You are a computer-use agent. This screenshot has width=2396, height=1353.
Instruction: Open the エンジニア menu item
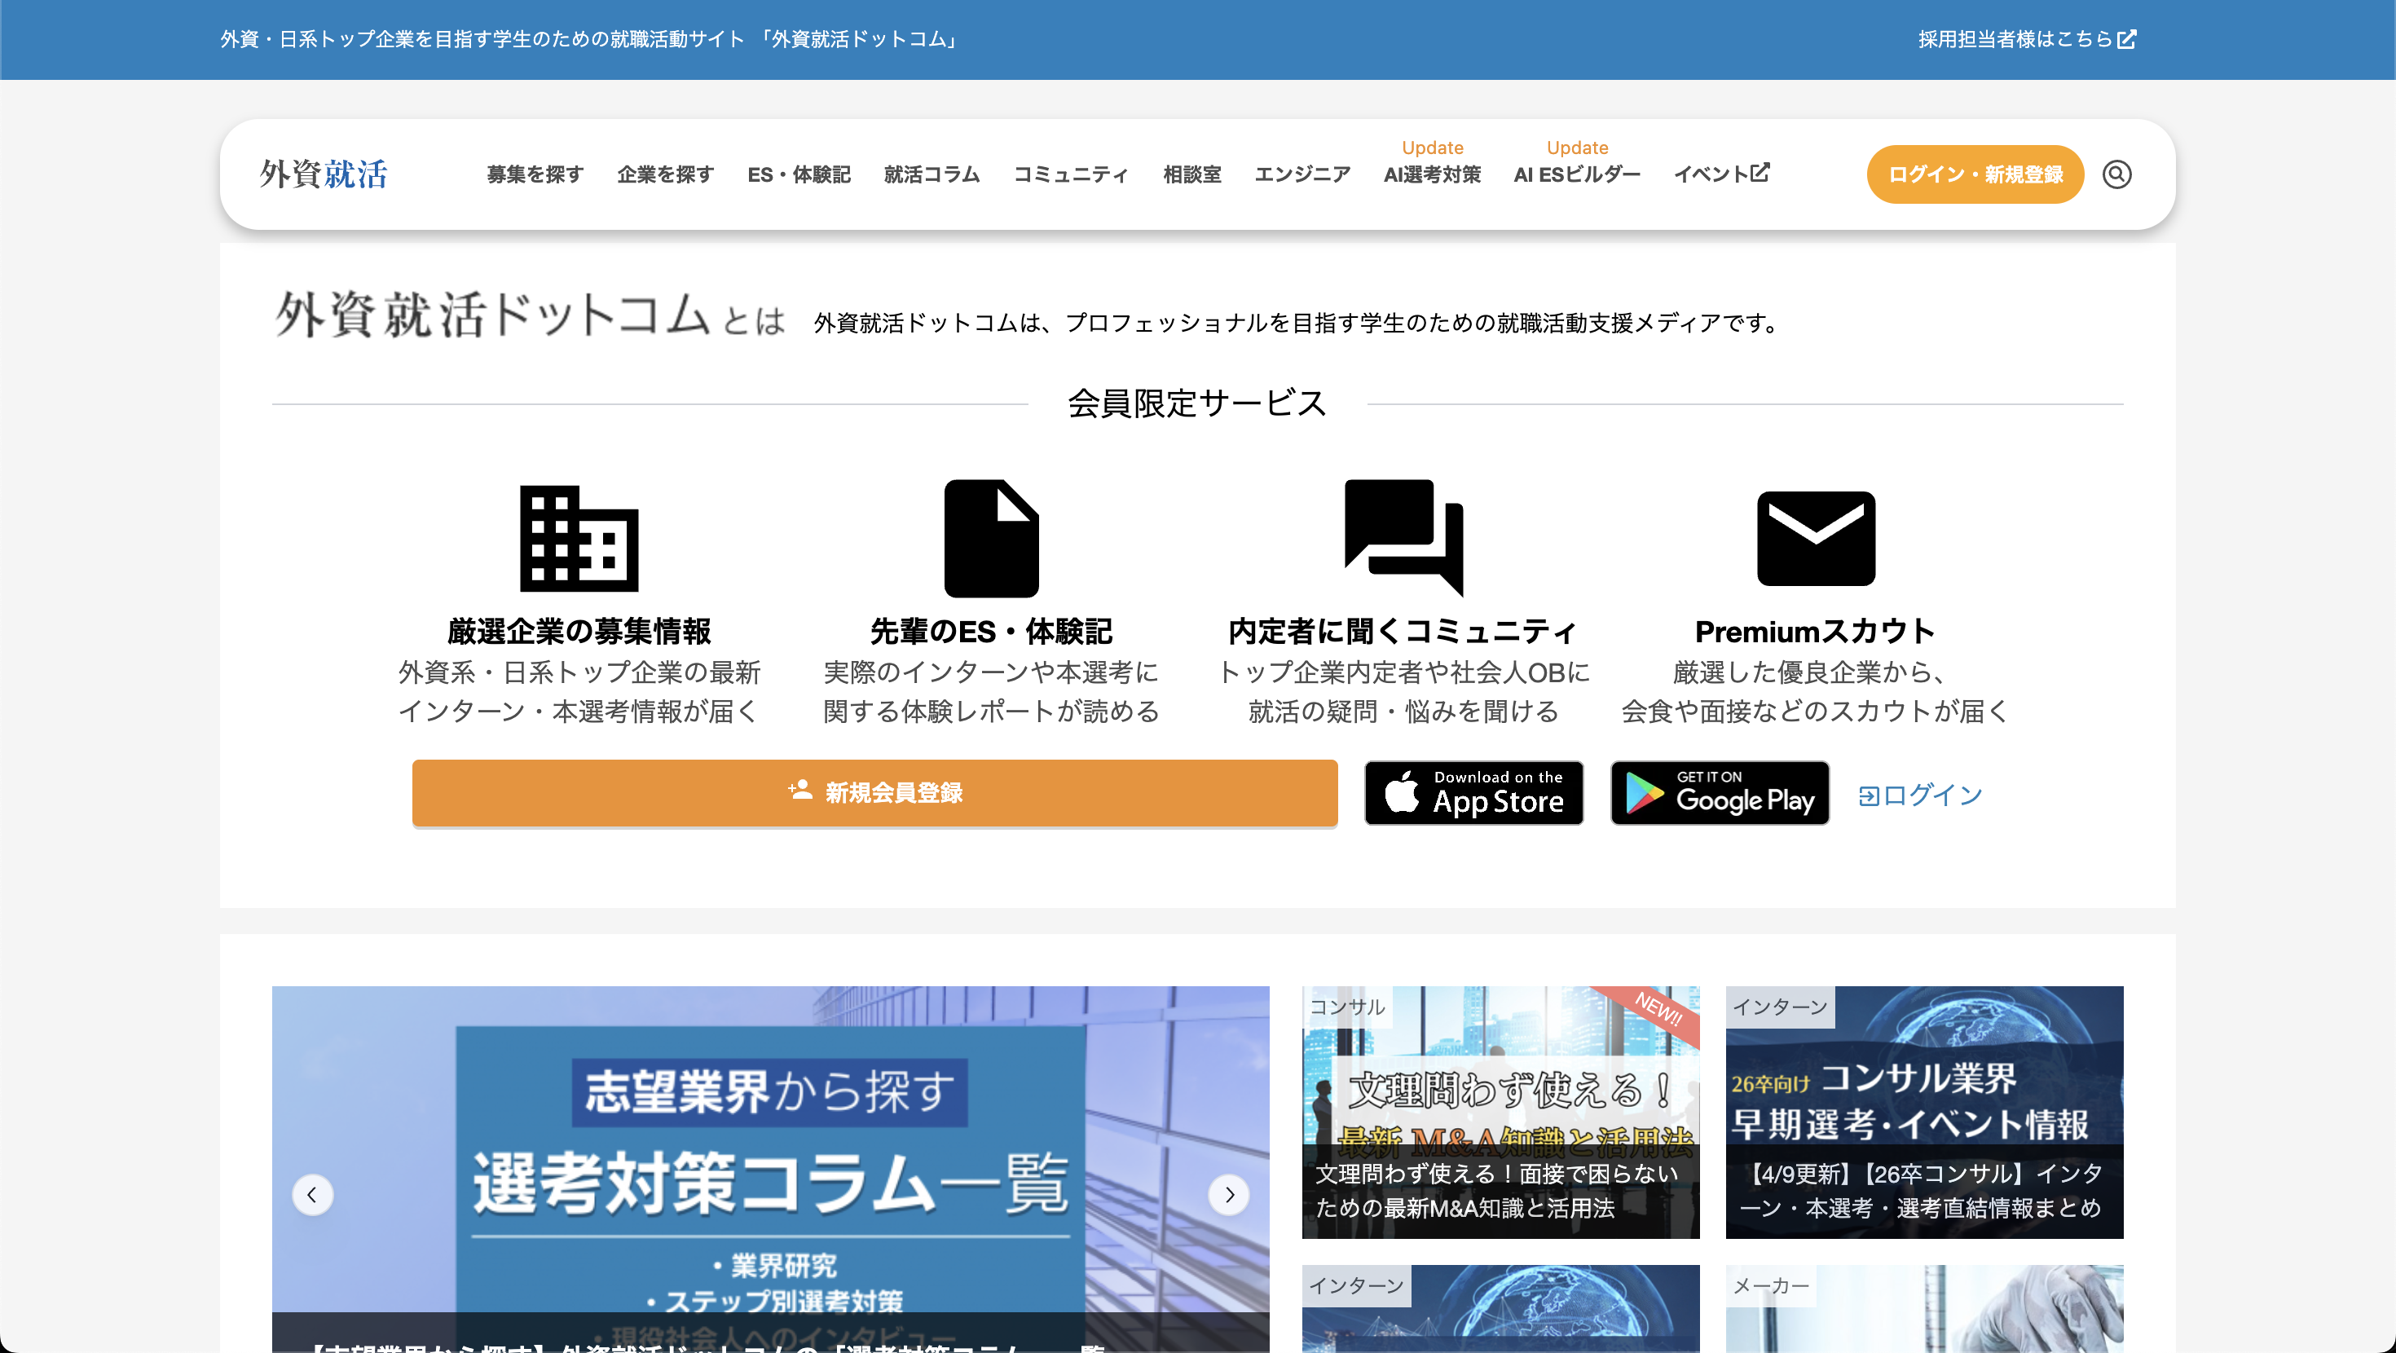tap(1302, 174)
